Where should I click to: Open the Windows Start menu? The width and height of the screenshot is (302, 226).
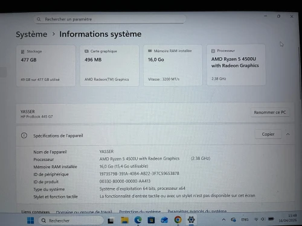pyautogui.click(x=30, y=221)
